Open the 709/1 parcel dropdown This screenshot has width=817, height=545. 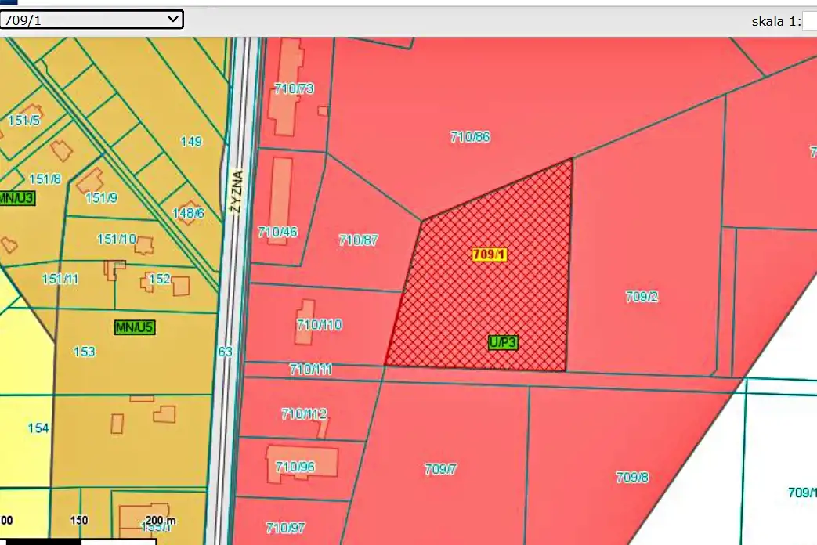point(92,20)
